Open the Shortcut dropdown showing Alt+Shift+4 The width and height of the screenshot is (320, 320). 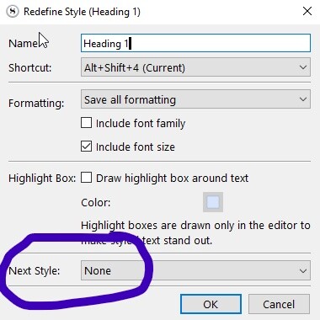[x=195, y=67]
